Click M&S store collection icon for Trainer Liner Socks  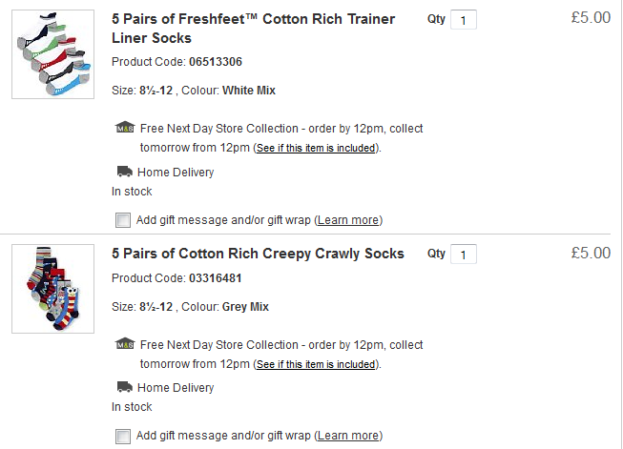(x=124, y=128)
